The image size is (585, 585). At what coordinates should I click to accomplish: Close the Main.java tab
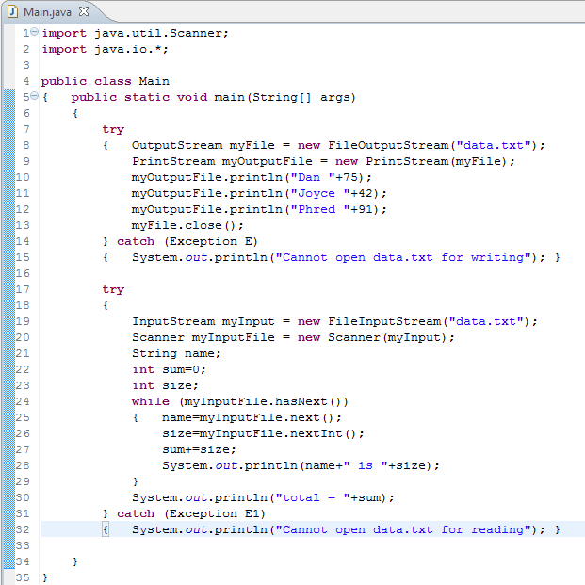(x=84, y=11)
